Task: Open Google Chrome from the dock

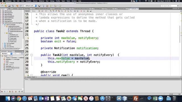Action: point(19,99)
